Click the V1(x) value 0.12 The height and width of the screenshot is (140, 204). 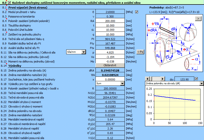pyautogui.click(x=110, y=138)
